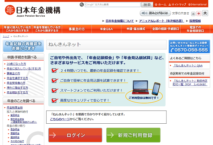Image resolution: width=213 pixels, height=145 pixels.
Task: Open the サイトマップ link
Action: point(177,5)
